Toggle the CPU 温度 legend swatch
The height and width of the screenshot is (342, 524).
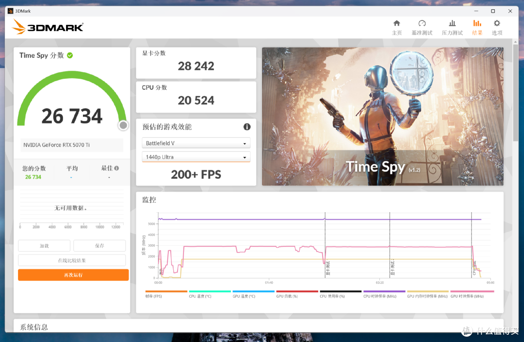click(210, 291)
